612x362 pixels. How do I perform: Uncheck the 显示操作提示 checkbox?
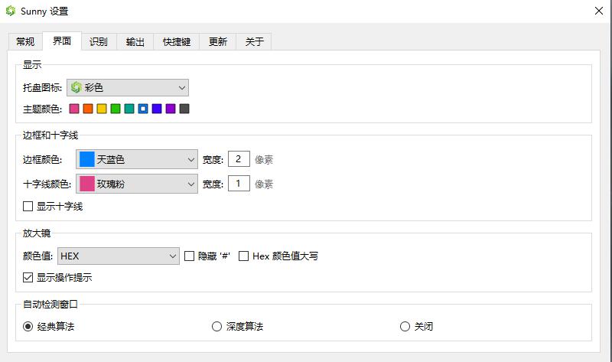click(28, 277)
